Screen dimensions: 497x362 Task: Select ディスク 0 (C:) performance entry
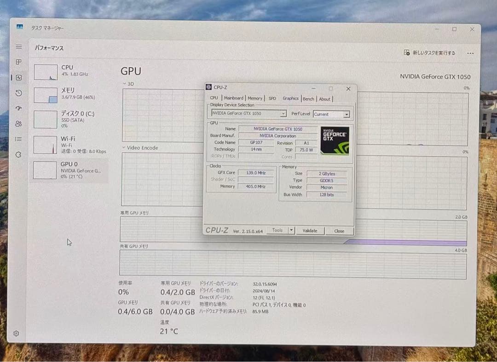click(x=70, y=119)
